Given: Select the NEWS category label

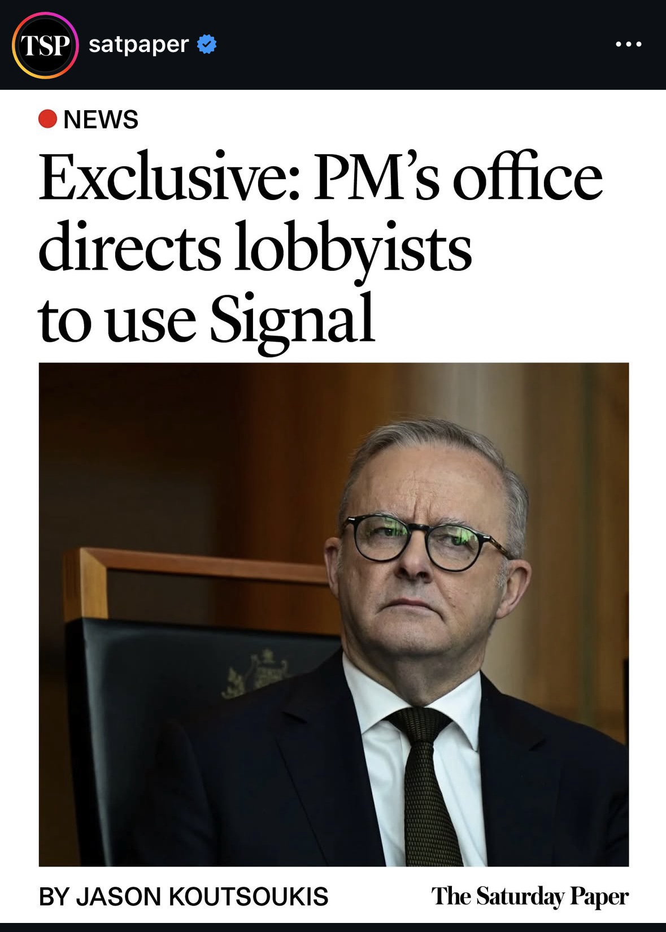Looking at the screenshot, I should coord(101,120).
